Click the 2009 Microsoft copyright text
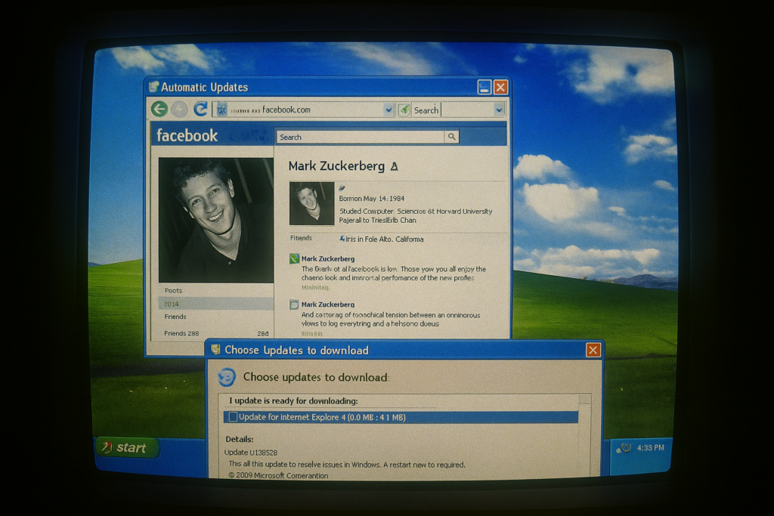 [278, 475]
